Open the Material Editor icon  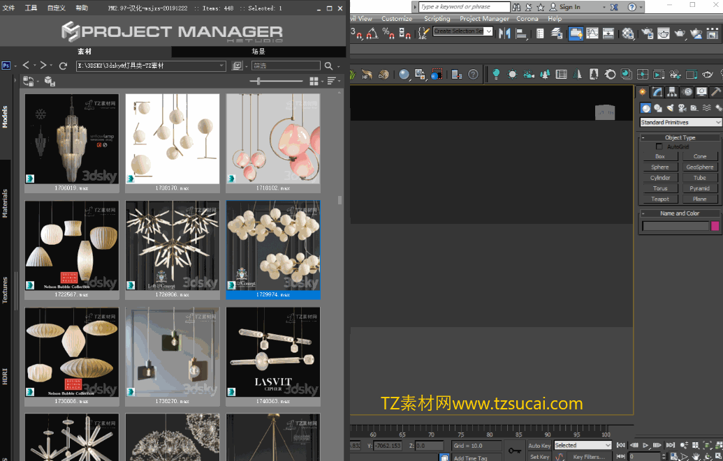click(628, 33)
